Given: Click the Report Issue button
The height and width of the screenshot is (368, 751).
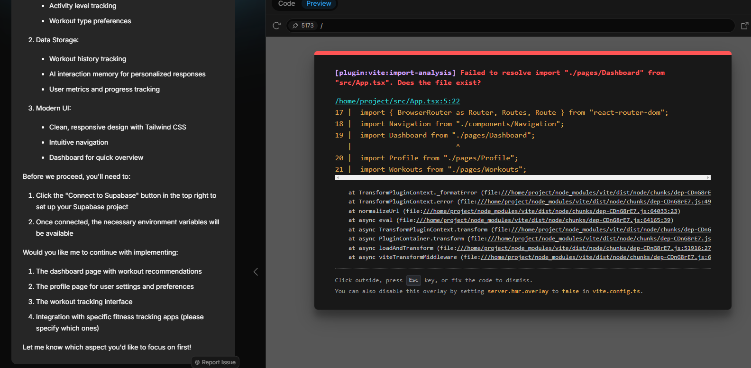Looking at the screenshot, I should click(x=215, y=362).
